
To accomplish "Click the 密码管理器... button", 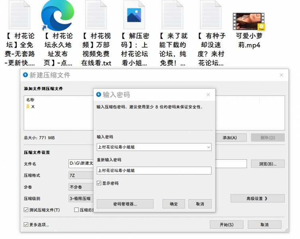I will 125,204.
